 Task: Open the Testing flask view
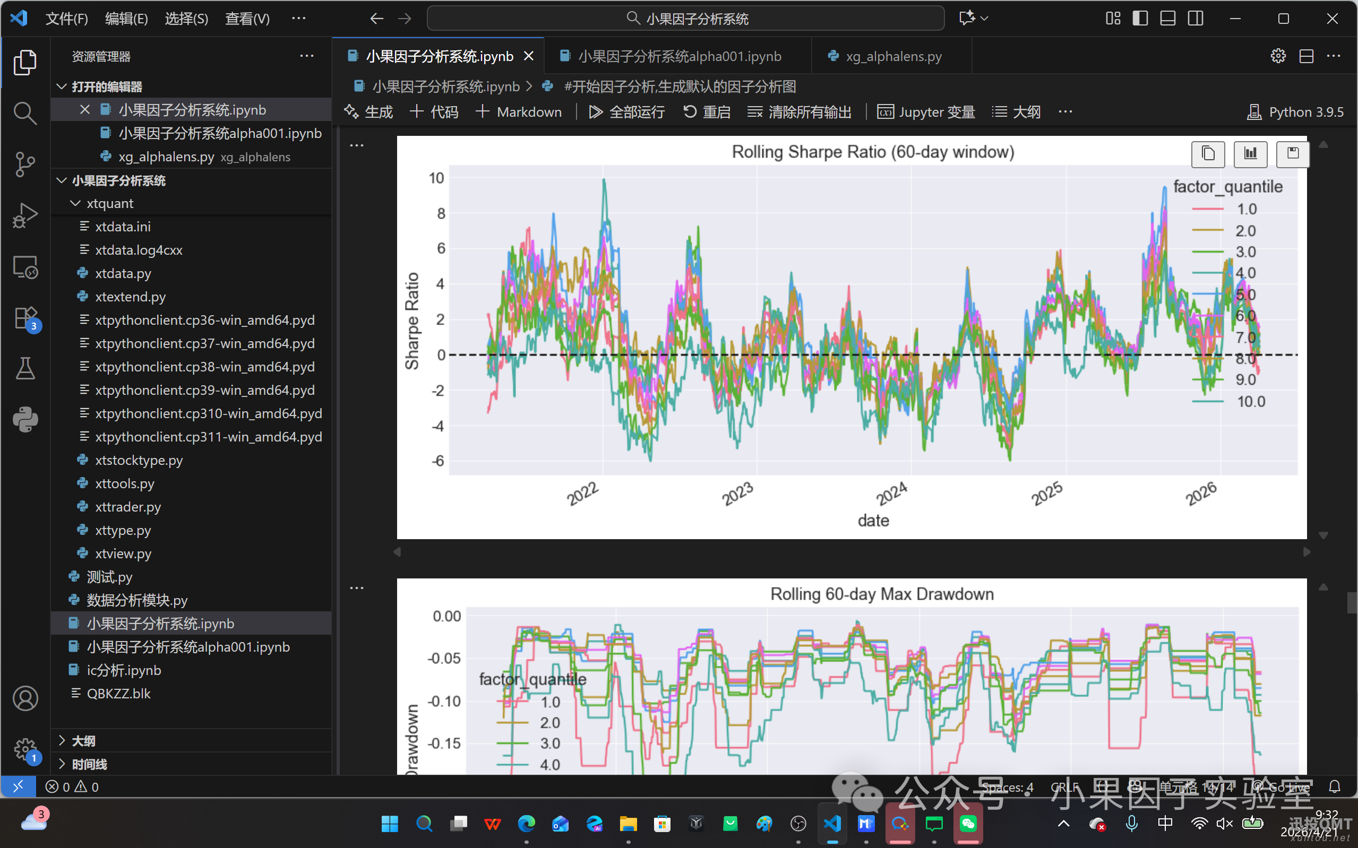pos(24,368)
